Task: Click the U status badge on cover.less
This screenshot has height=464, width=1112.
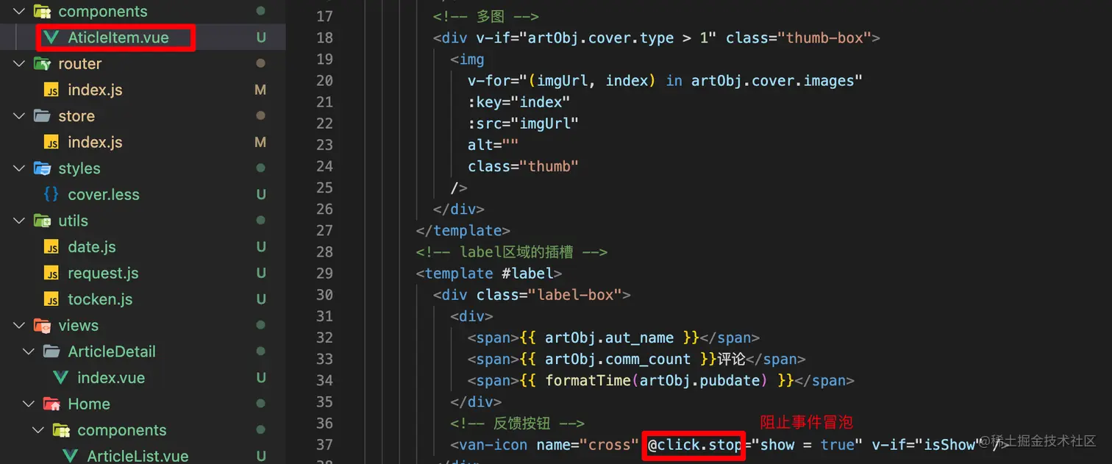Action: [x=260, y=194]
